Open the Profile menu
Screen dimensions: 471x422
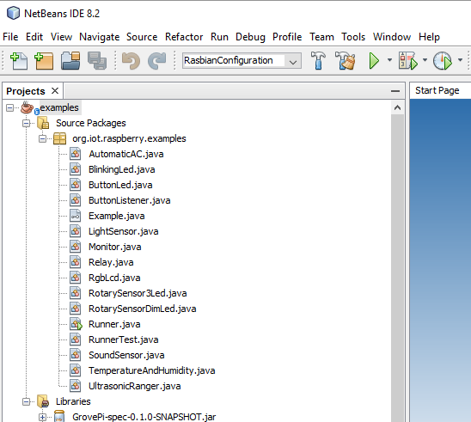287,37
